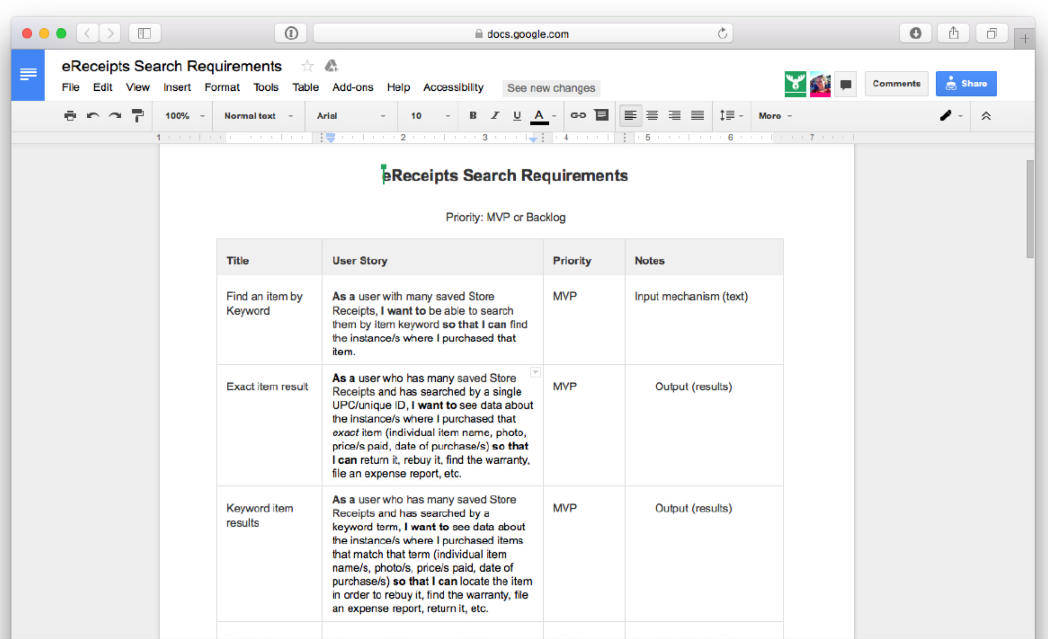Click the vertical scrollbar thumb
The height and width of the screenshot is (639, 1048).
pos(1029,208)
